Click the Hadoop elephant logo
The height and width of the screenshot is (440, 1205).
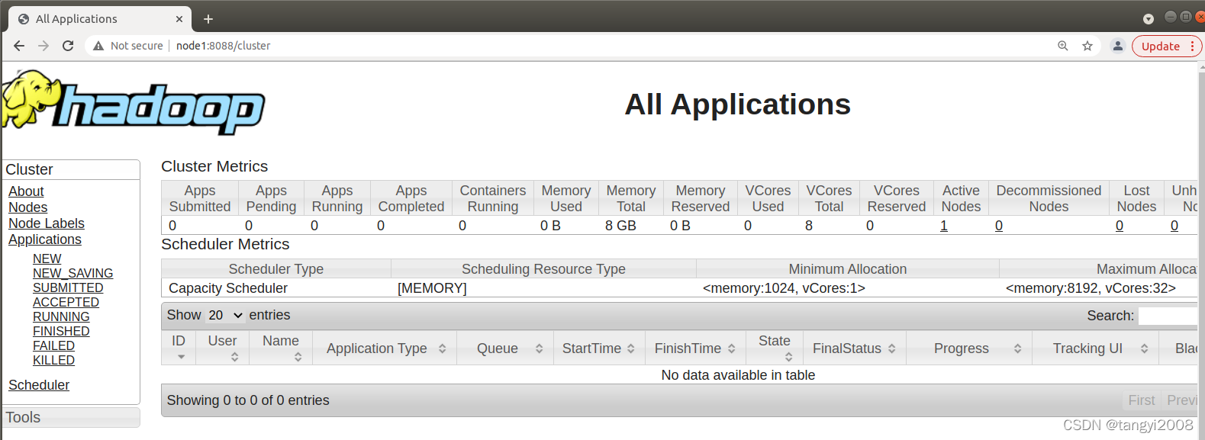coord(134,104)
